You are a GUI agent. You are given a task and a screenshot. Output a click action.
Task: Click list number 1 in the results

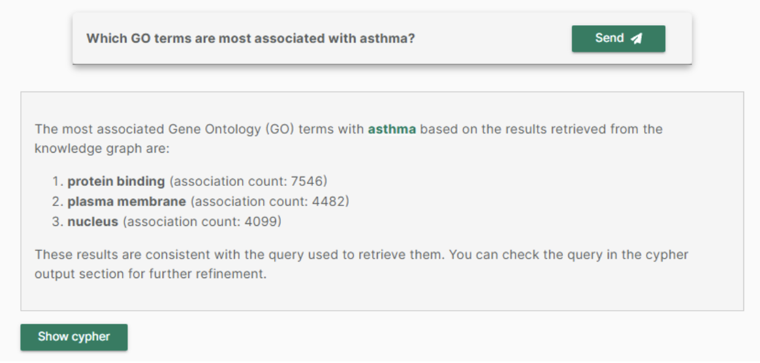(58, 181)
